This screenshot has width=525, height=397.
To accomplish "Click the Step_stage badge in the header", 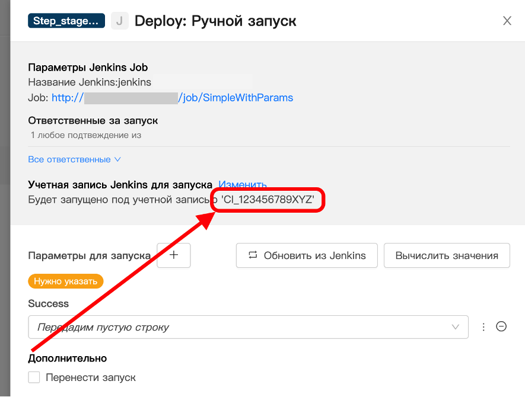I will click(66, 21).
